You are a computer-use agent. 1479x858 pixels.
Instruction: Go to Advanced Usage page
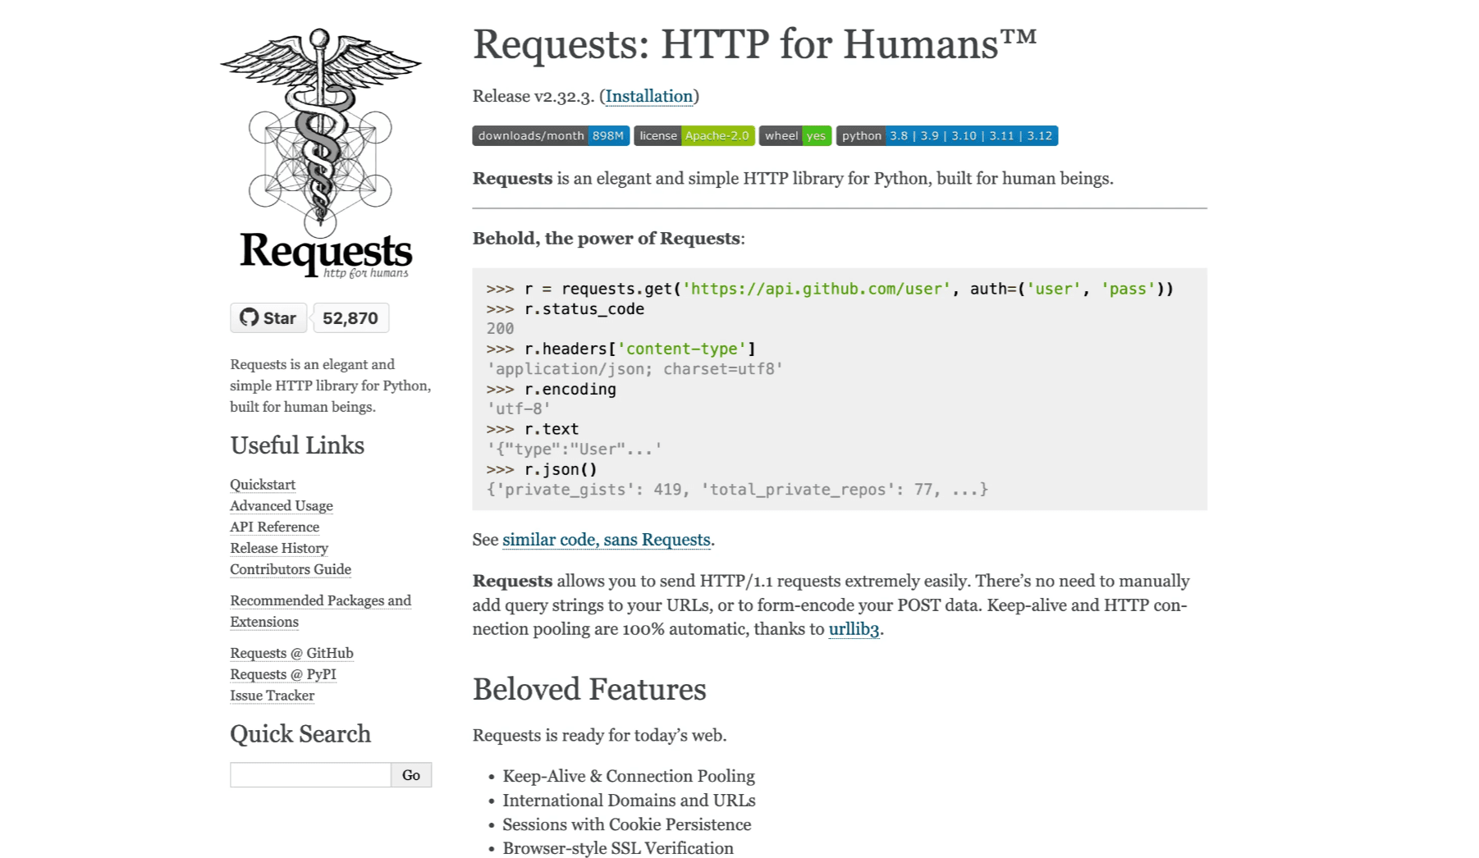tap(282, 506)
